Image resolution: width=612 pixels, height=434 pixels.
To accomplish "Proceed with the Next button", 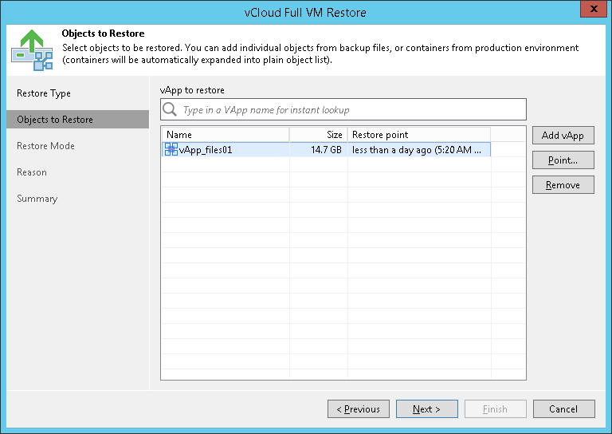I will 426,409.
